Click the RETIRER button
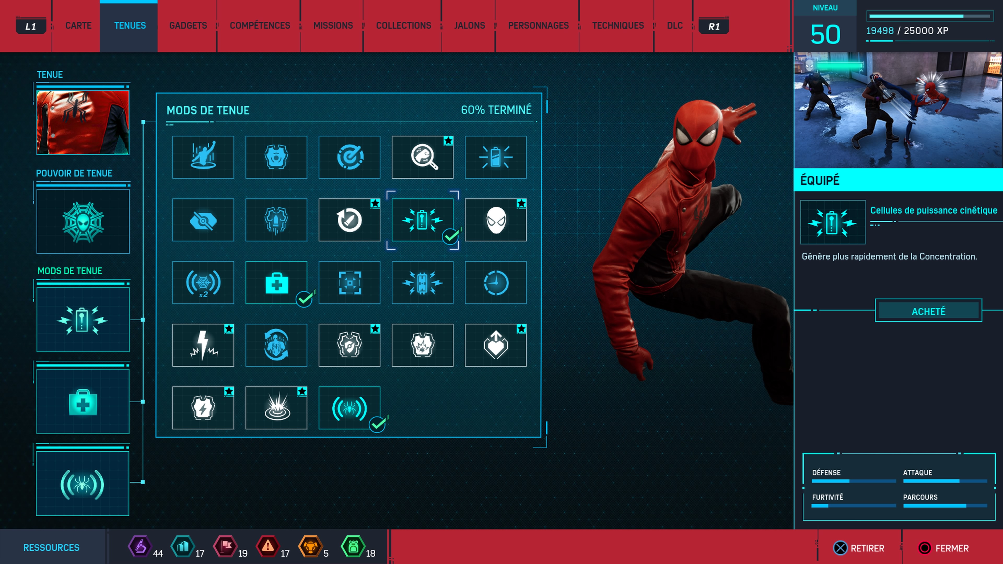Screen dimensions: 1003x564 pyautogui.click(x=859, y=548)
